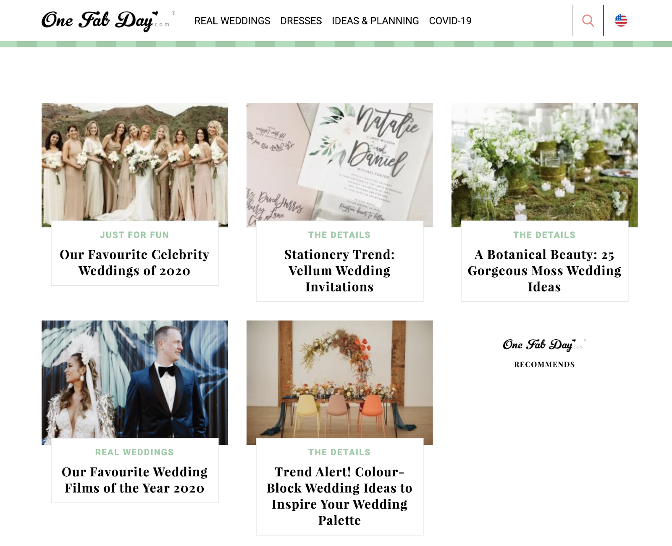Open the Real Weddings menu

pyautogui.click(x=232, y=21)
